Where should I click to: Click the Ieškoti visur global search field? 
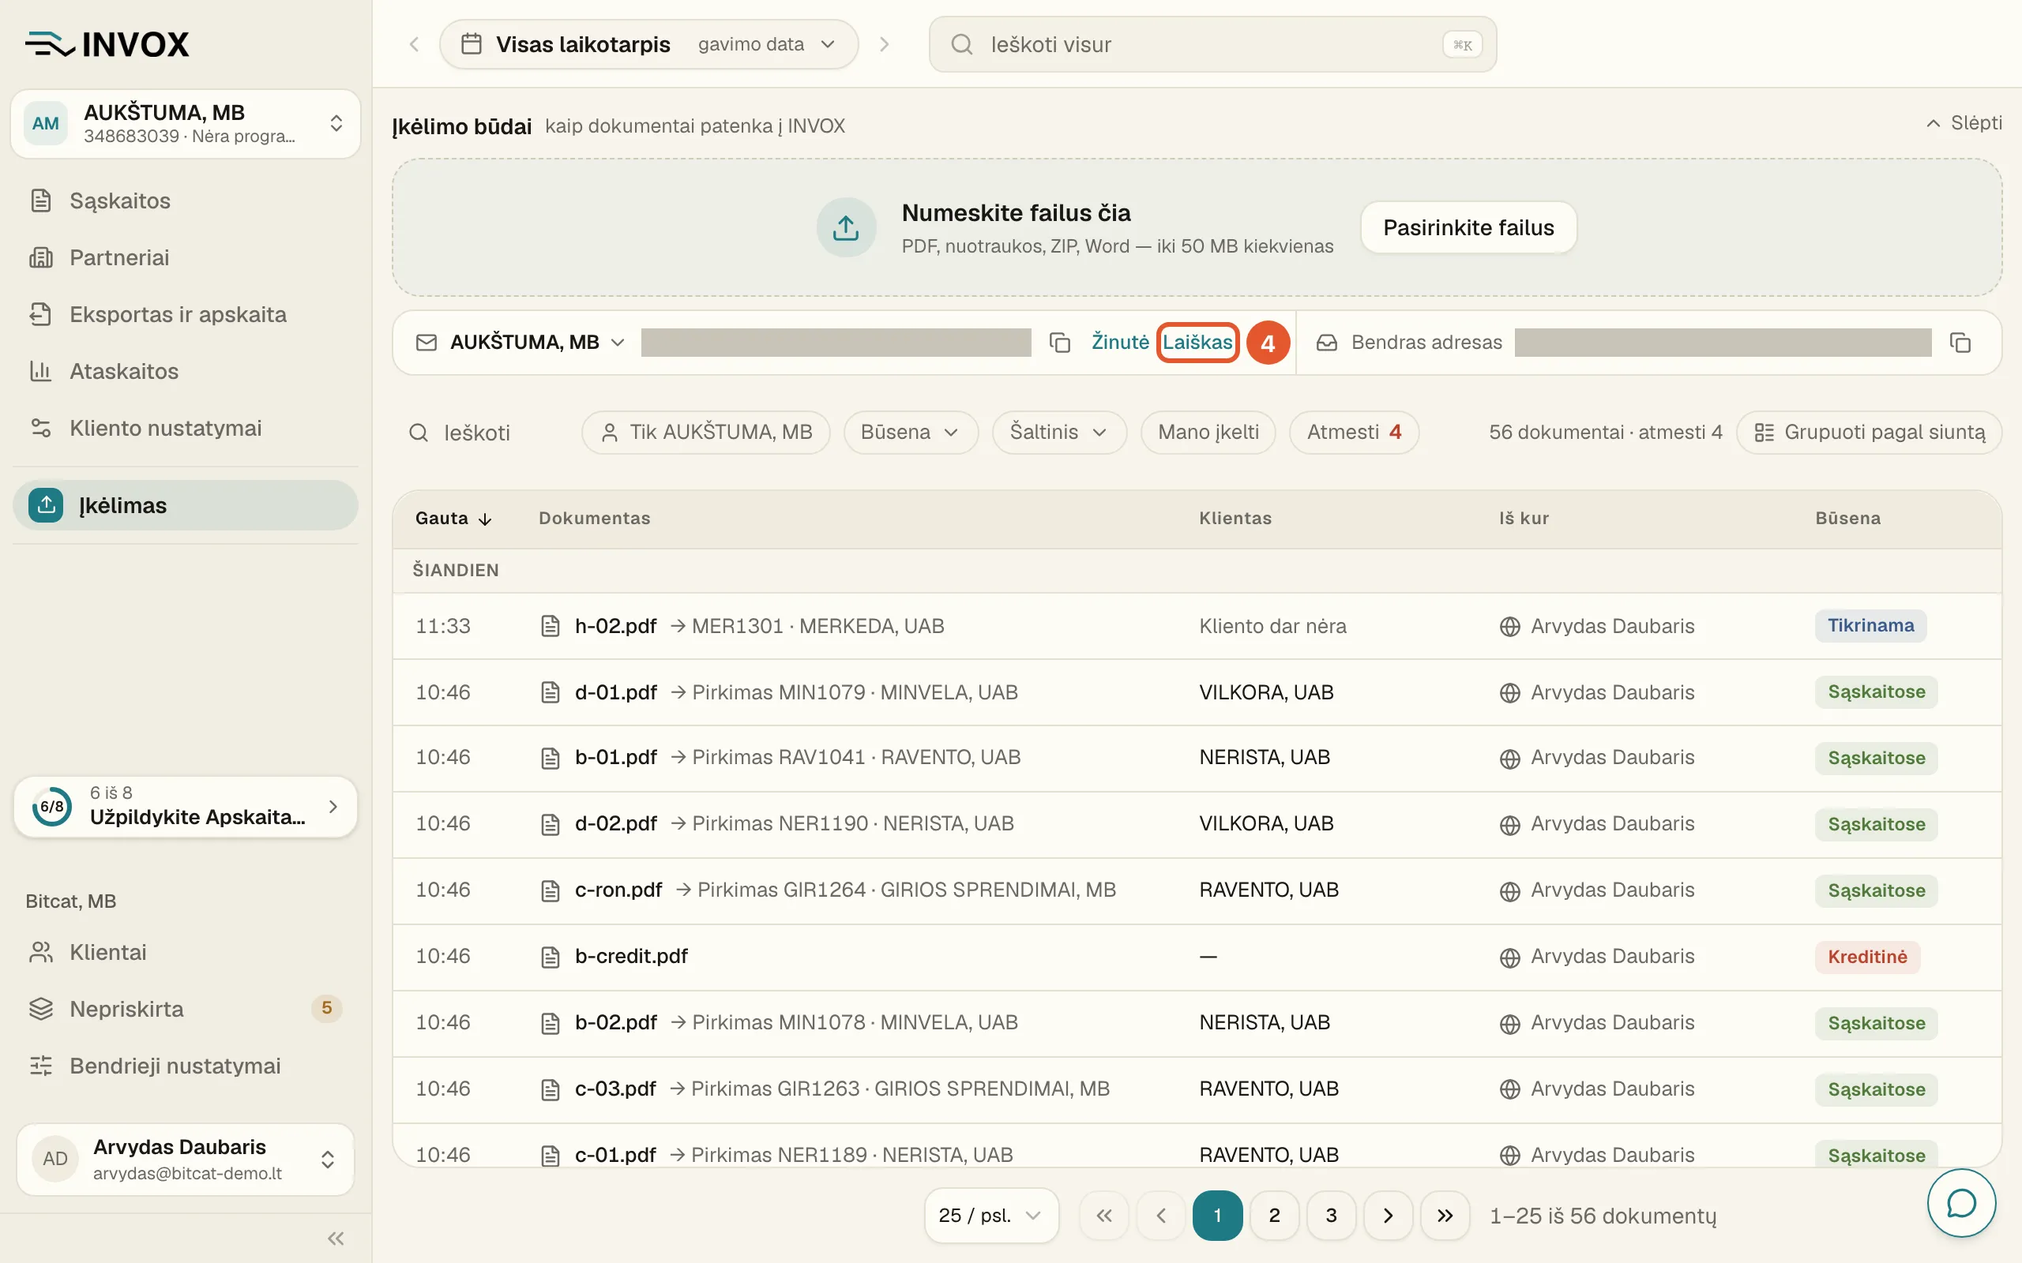[x=1212, y=44]
